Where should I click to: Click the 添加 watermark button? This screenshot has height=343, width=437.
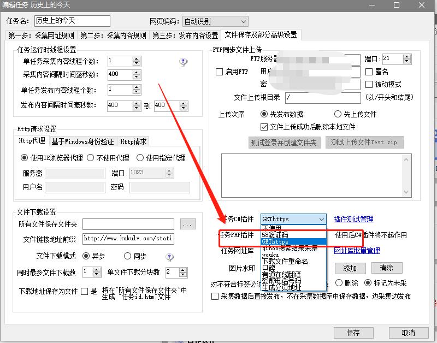point(350,268)
